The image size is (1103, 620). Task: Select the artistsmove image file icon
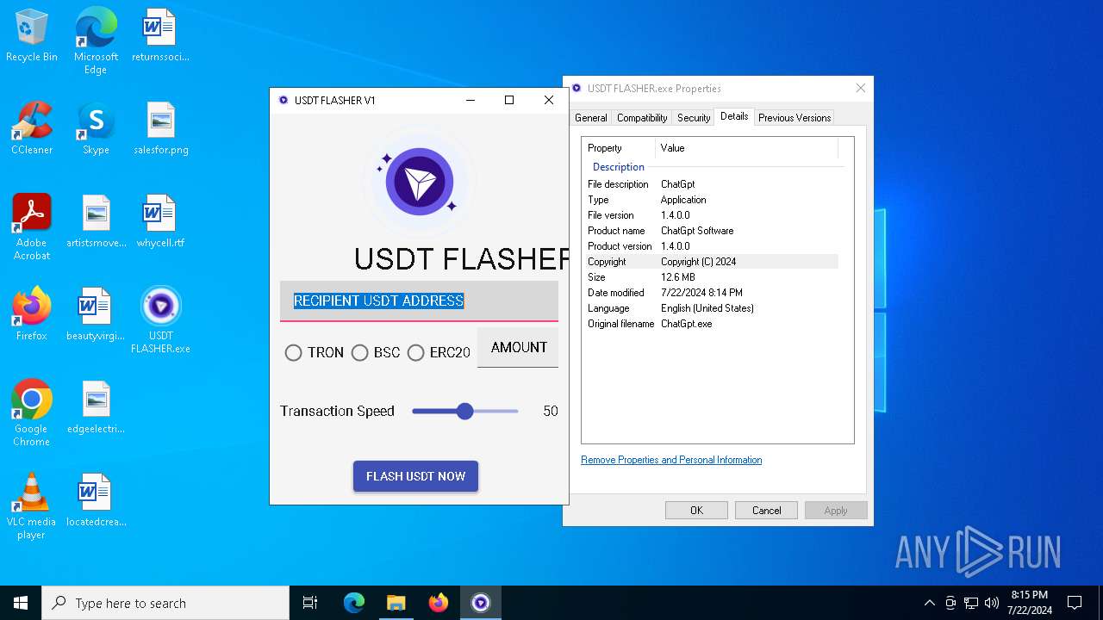tap(96, 221)
